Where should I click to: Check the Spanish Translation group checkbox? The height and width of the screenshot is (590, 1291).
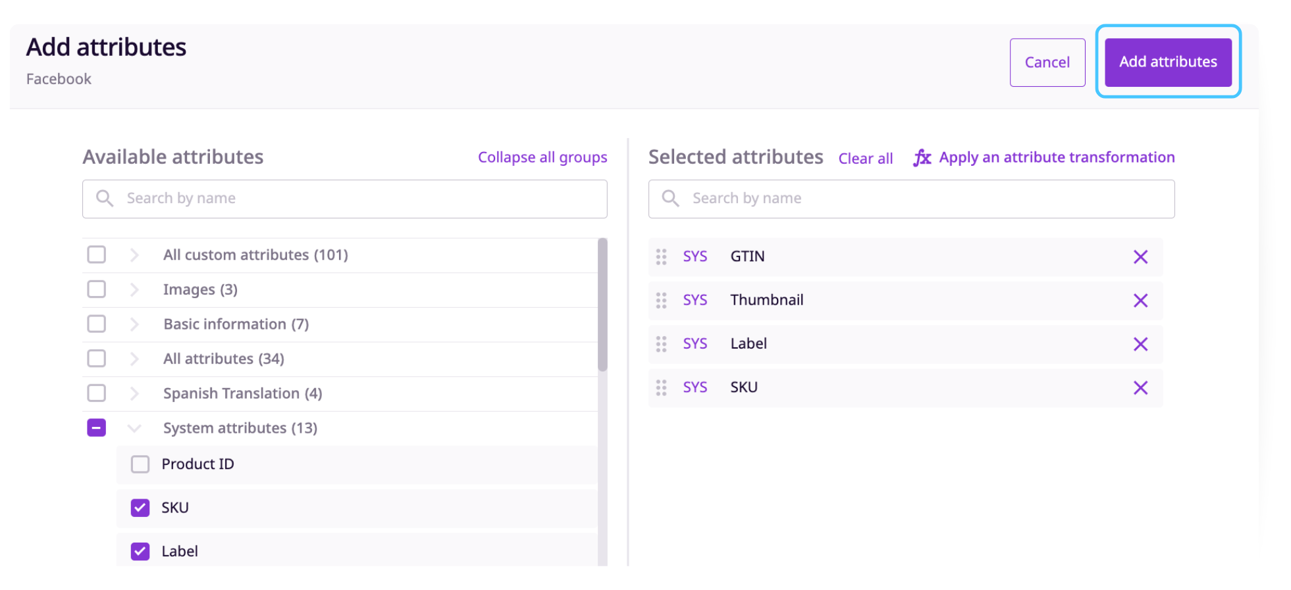pyautogui.click(x=97, y=393)
